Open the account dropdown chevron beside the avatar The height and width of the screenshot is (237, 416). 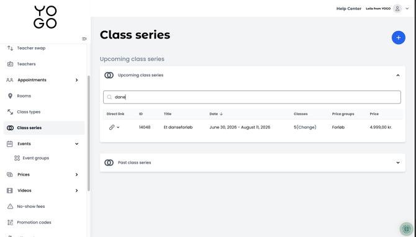point(407,9)
